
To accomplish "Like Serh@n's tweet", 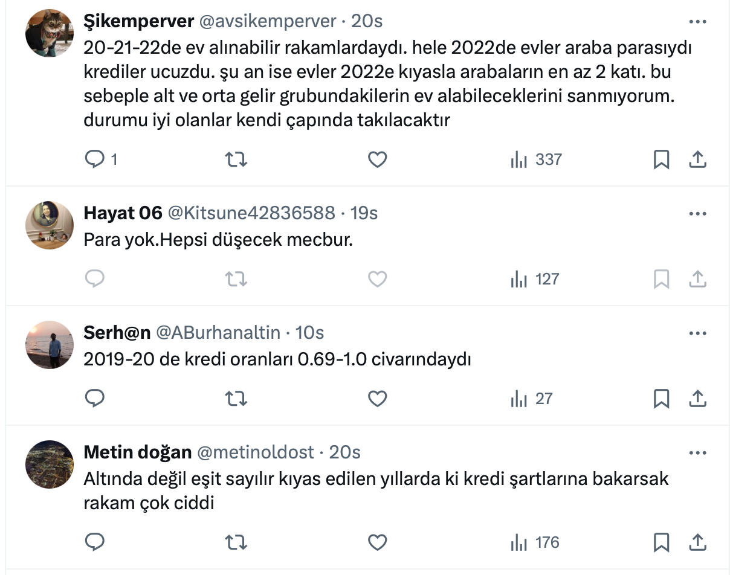I will click(x=377, y=399).
